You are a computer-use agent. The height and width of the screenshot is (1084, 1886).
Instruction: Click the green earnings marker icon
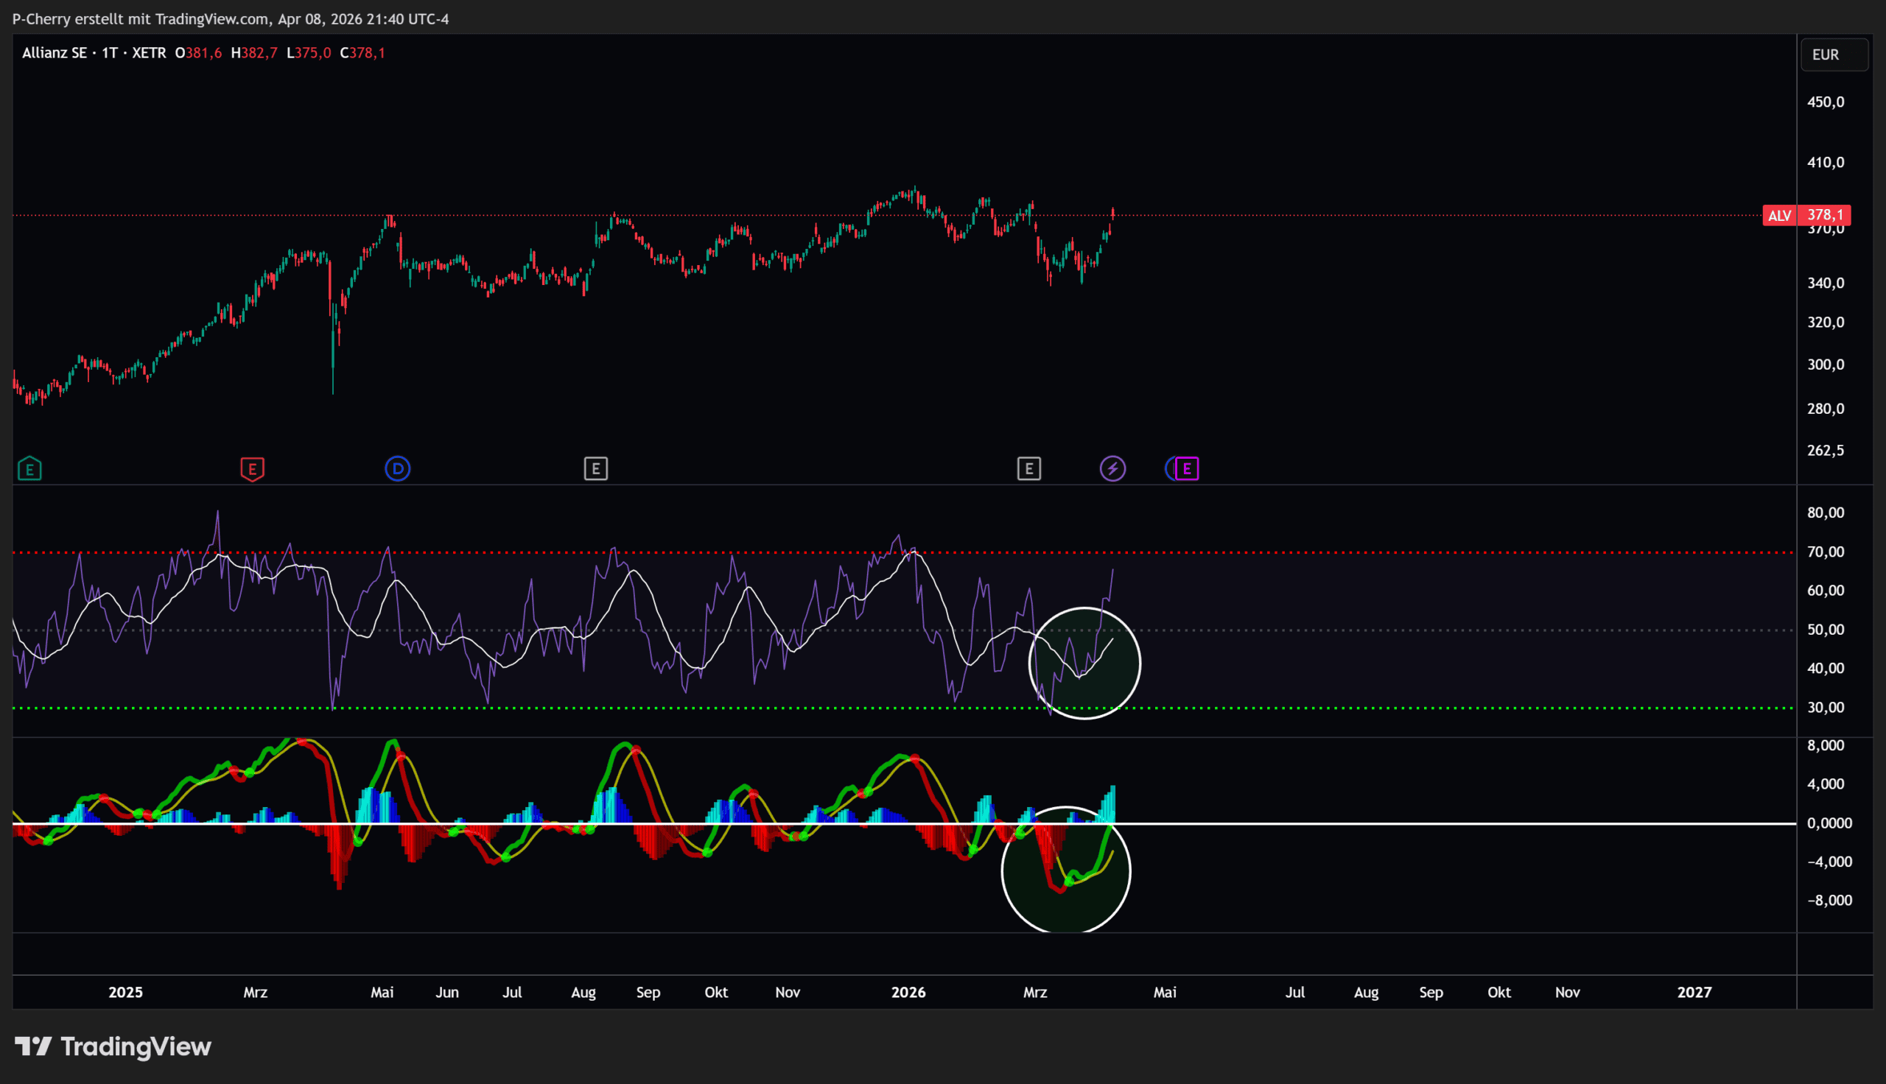(29, 469)
